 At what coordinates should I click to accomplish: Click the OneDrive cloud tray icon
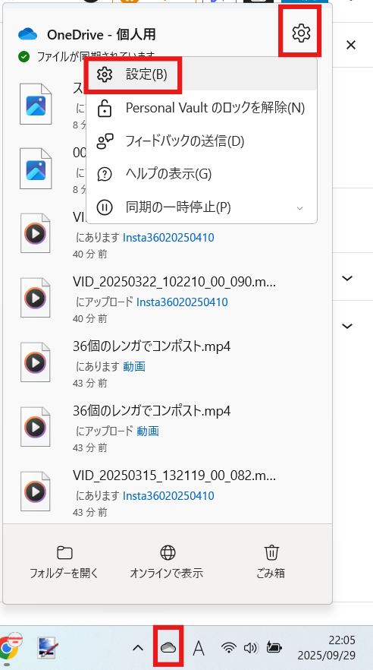168,648
